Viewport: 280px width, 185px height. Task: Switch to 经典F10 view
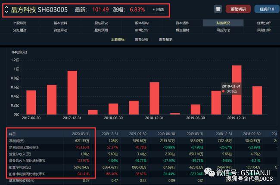click(x=267, y=9)
